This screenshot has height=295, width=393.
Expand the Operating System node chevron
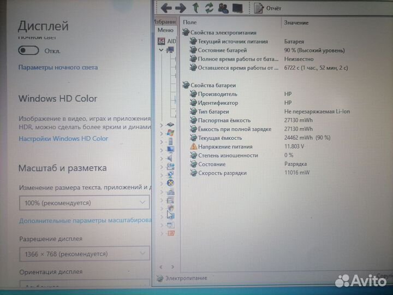pyautogui.click(x=161, y=133)
